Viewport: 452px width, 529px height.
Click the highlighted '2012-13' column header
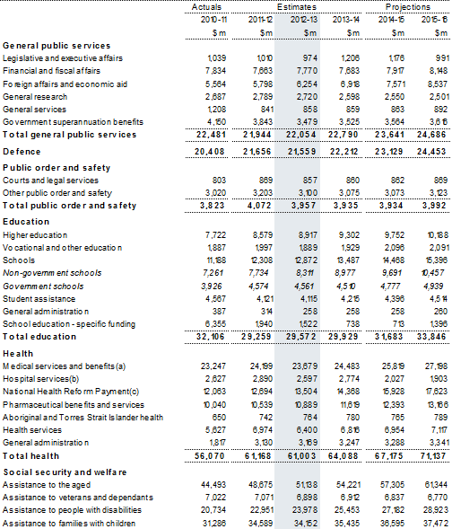(x=304, y=20)
